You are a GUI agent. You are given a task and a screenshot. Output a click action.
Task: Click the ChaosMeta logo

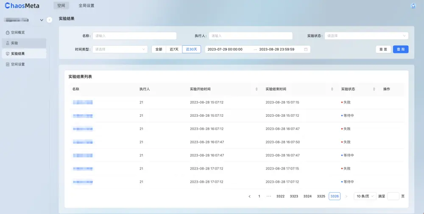click(x=22, y=6)
